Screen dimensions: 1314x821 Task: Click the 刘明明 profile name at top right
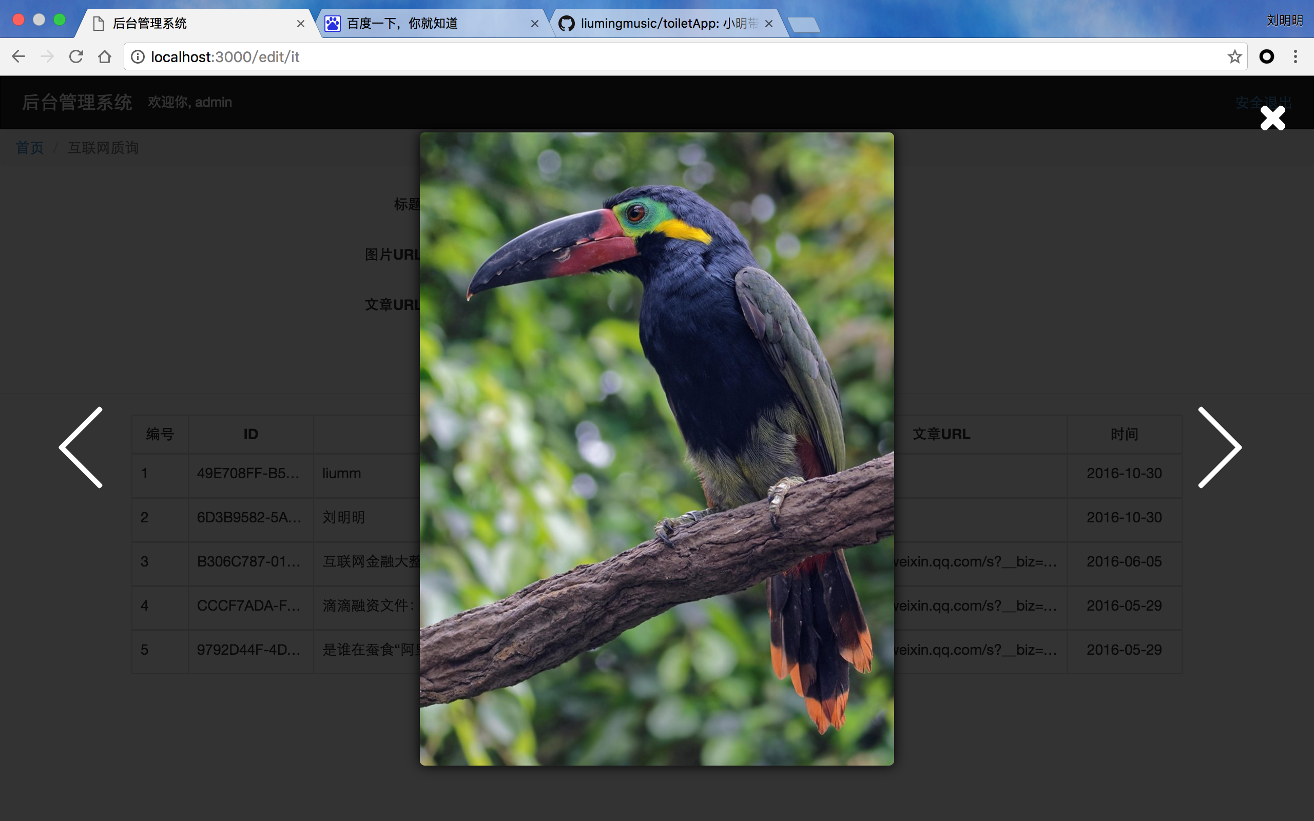pos(1284,21)
